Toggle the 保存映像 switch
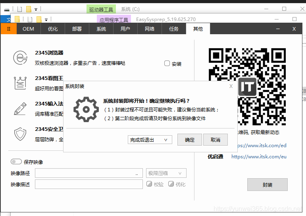 click(x=16, y=162)
